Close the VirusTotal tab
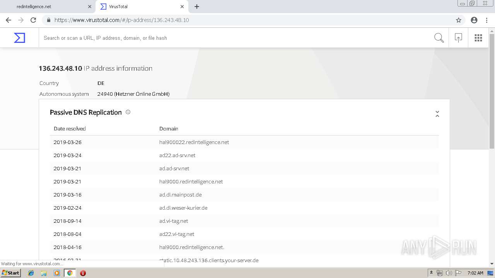Screen dimensions: 495x278 coord(182,7)
